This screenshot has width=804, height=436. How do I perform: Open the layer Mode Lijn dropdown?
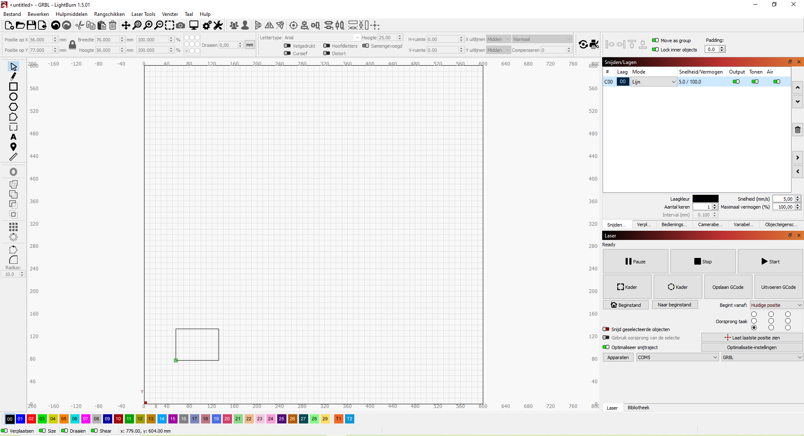point(654,82)
